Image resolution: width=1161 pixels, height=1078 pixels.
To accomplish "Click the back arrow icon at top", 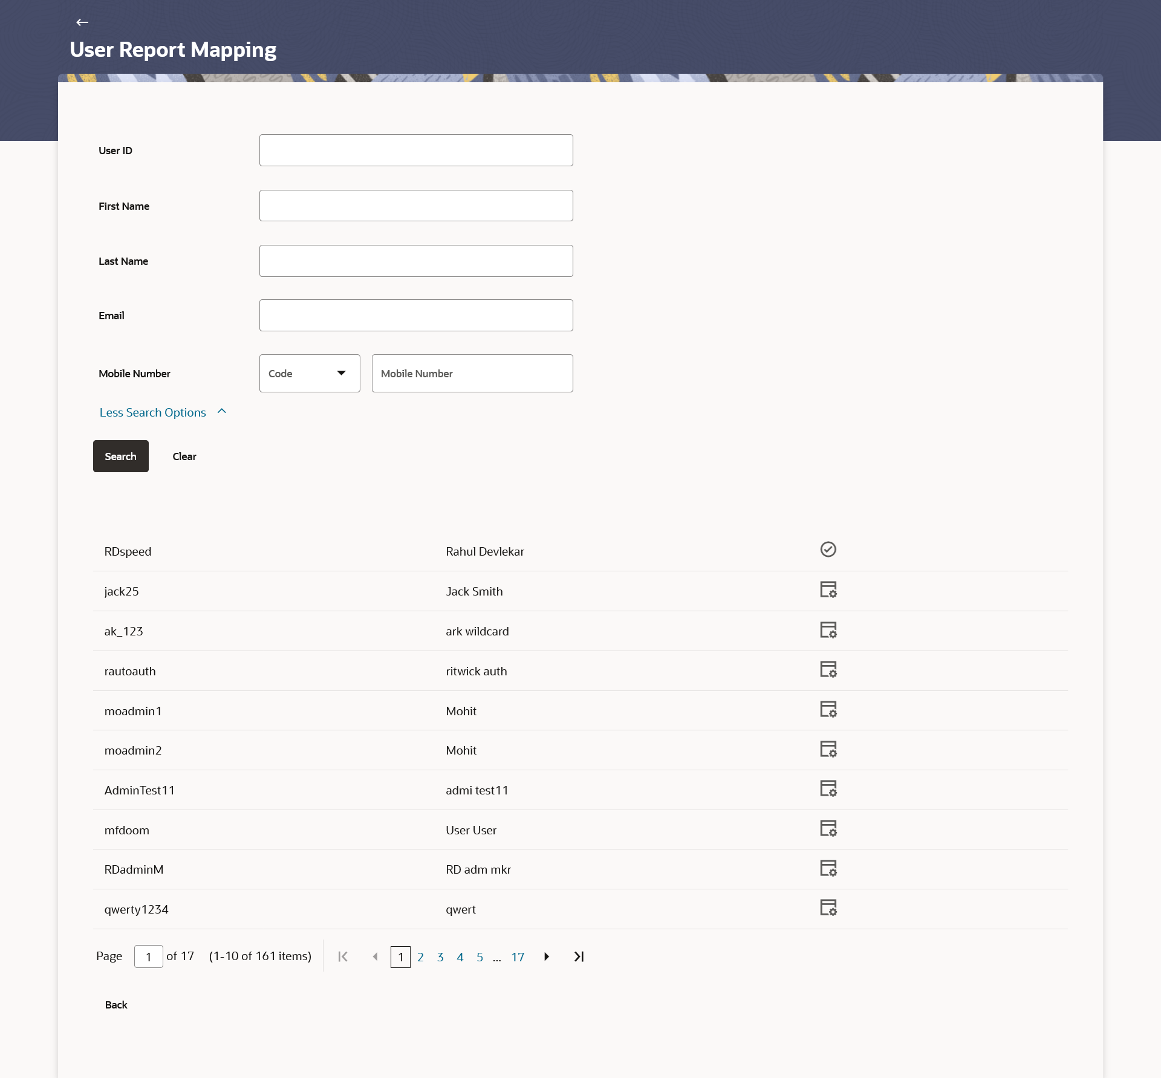I will click(x=82, y=22).
